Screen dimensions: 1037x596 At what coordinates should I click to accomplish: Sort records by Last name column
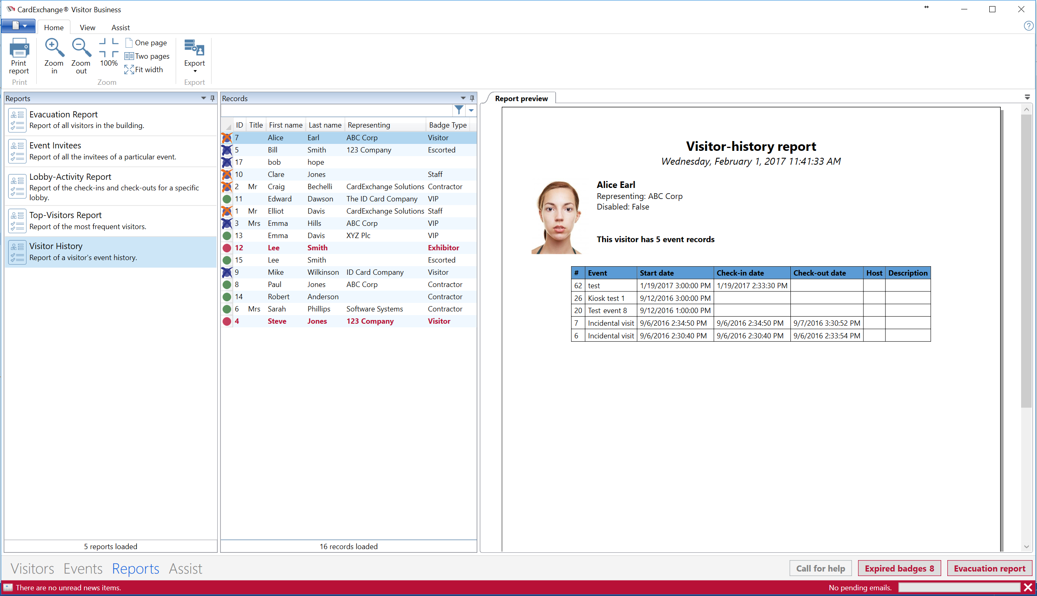(325, 125)
